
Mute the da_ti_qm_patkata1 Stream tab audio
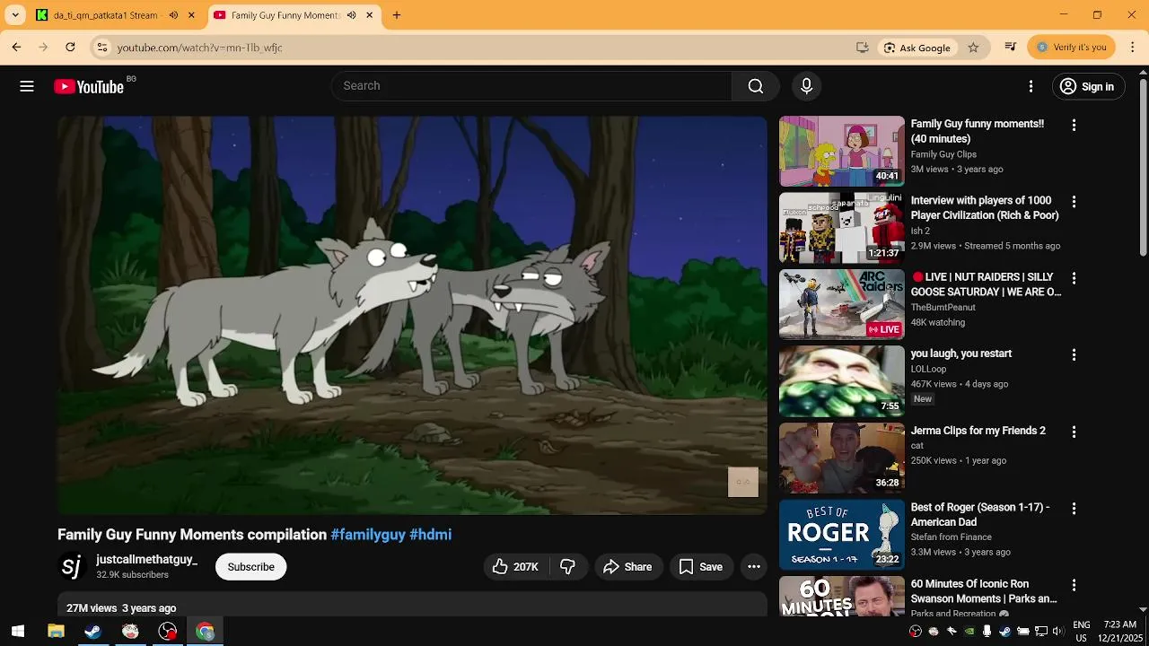(173, 15)
